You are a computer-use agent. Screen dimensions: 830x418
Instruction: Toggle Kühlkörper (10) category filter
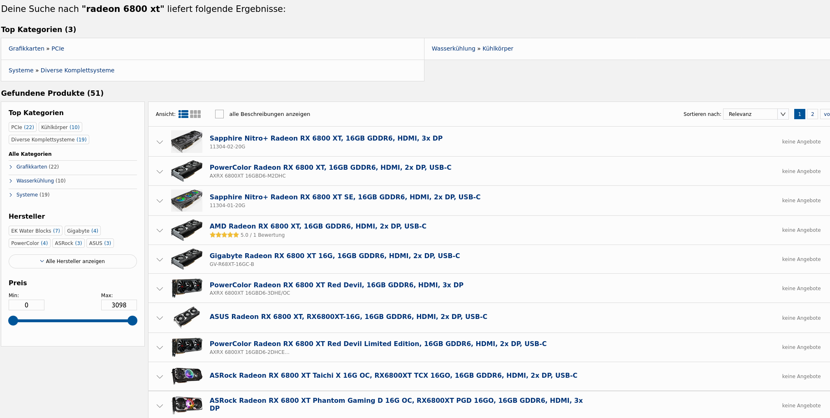pyautogui.click(x=60, y=127)
